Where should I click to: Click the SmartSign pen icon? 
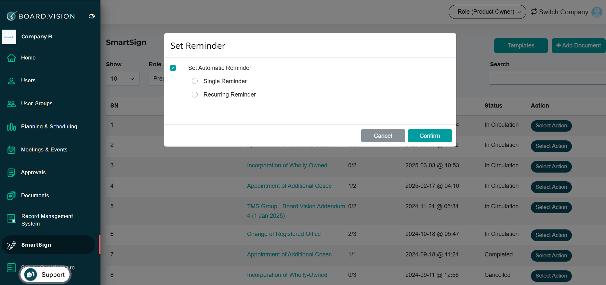[11, 245]
